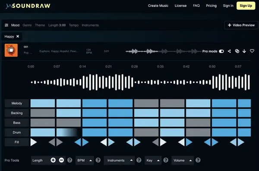Toggle Backing block at 0:14
The width and height of the screenshot is (259, 171).
click(x=95, y=113)
